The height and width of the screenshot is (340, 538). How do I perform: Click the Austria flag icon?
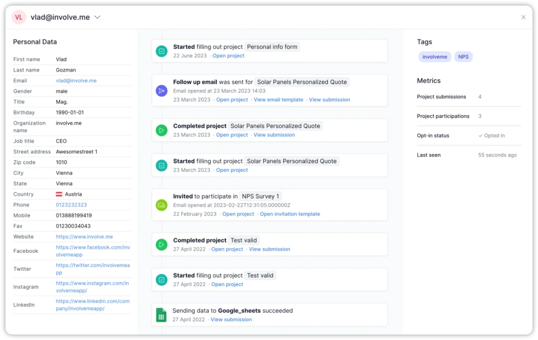pyautogui.click(x=60, y=194)
